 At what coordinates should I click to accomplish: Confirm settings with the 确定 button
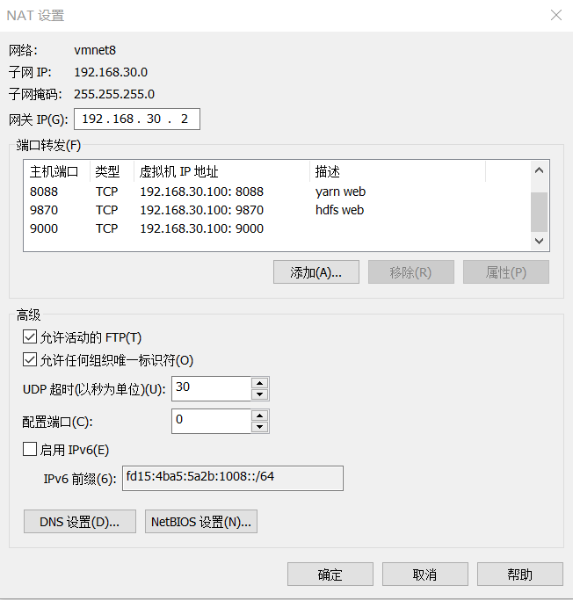coord(330,575)
